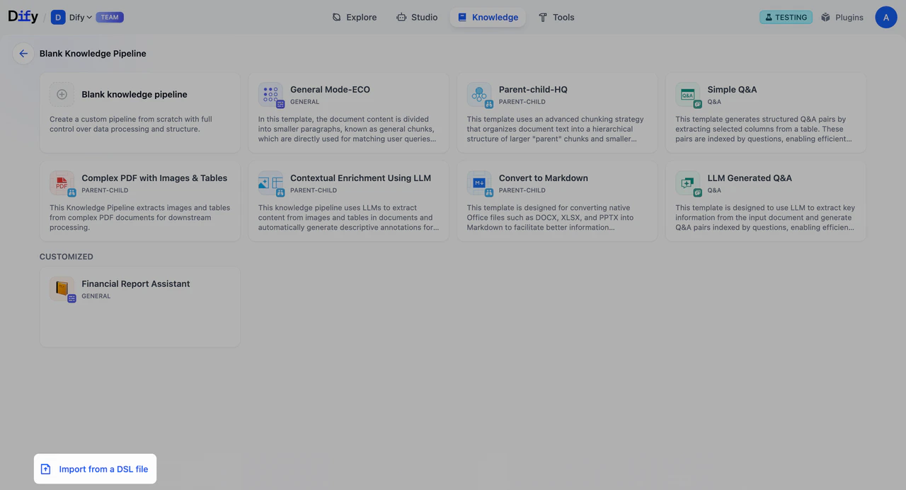The height and width of the screenshot is (490, 906).
Task: Click the GENERAL tag under Financial Report Assistant
Action: point(96,296)
